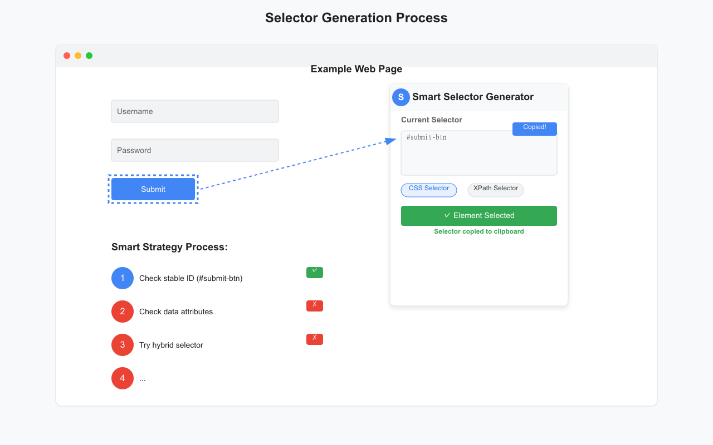The height and width of the screenshot is (445, 713).
Task: Click the red X badge for hybrid selector
Action: point(315,339)
